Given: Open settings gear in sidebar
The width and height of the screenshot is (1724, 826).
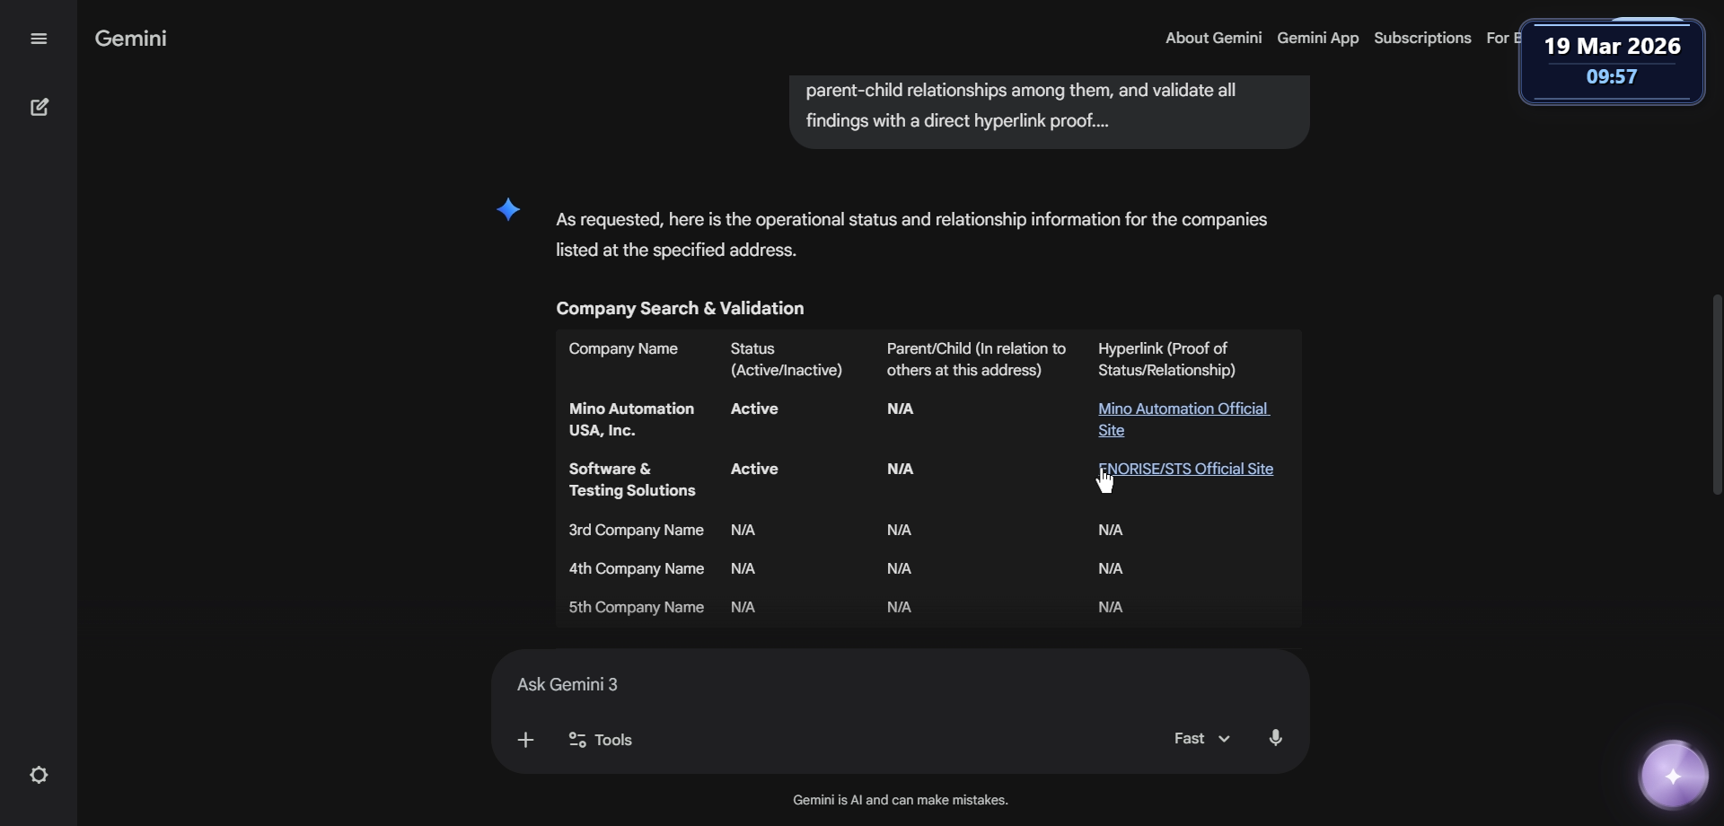Looking at the screenshot, I should 39,775.
